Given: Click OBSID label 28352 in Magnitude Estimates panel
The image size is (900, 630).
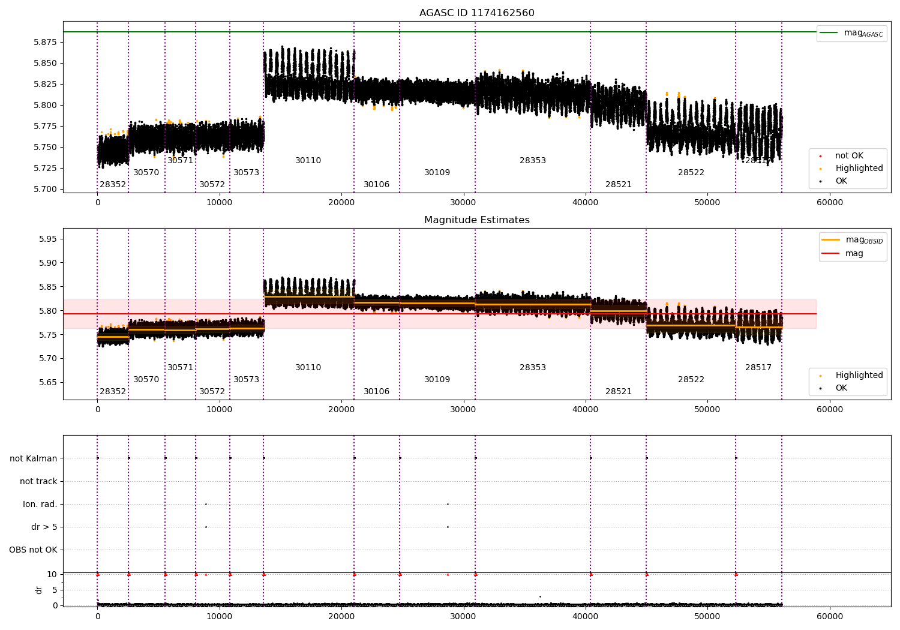Looking at the screenshot, I should pos(113,391).
